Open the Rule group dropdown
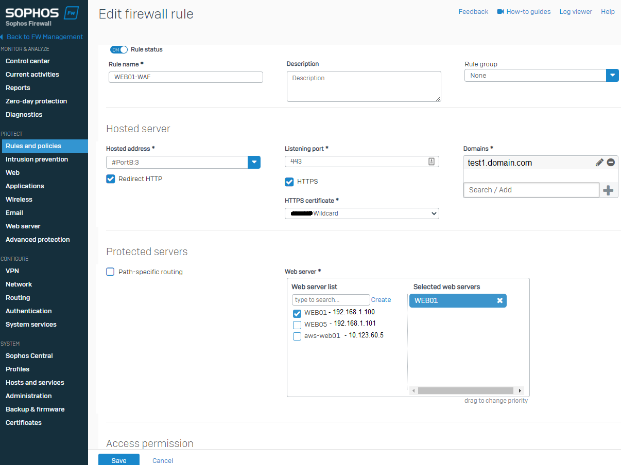The height and width of the screenshot is (465, 621). point(542,75)
